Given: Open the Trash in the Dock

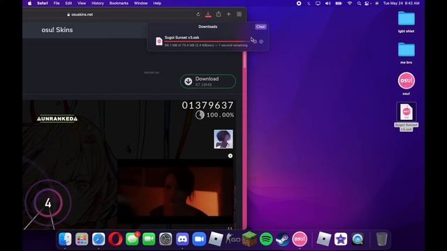Looking at the screenshot, I should tap(381, 239).
